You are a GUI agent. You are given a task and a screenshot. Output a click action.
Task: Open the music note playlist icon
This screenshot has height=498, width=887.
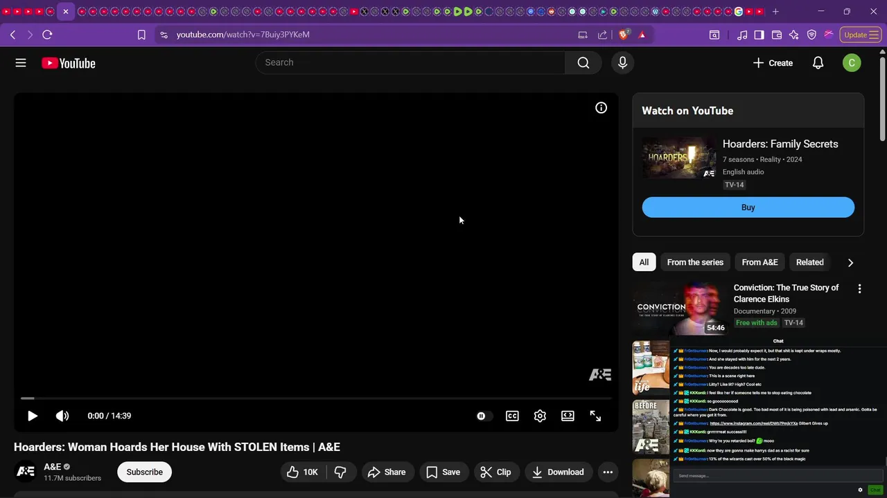click(x=742, y=35)
